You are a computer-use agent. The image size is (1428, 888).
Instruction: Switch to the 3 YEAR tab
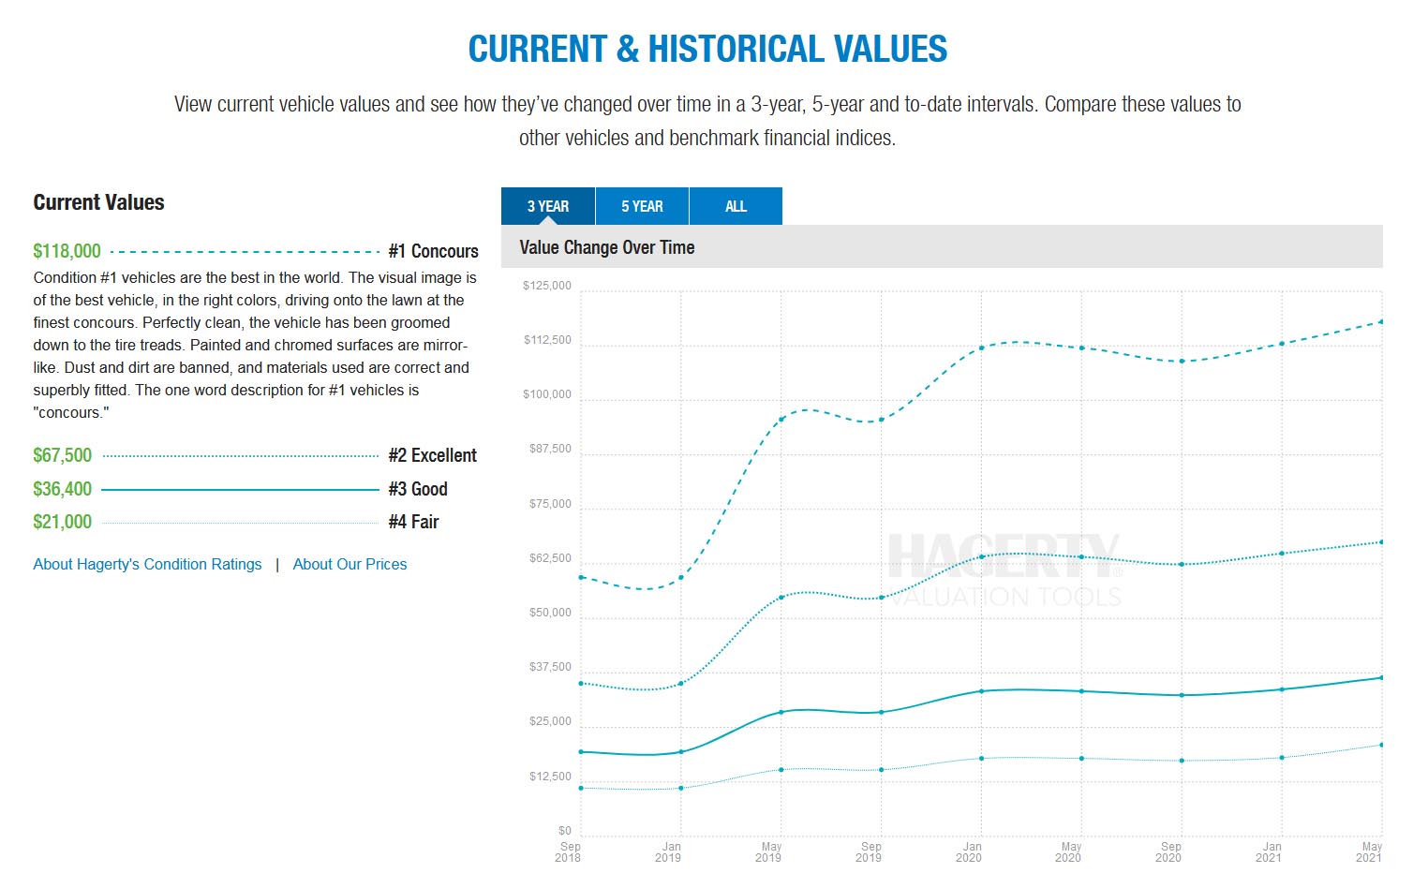click(x=547, y=206)
